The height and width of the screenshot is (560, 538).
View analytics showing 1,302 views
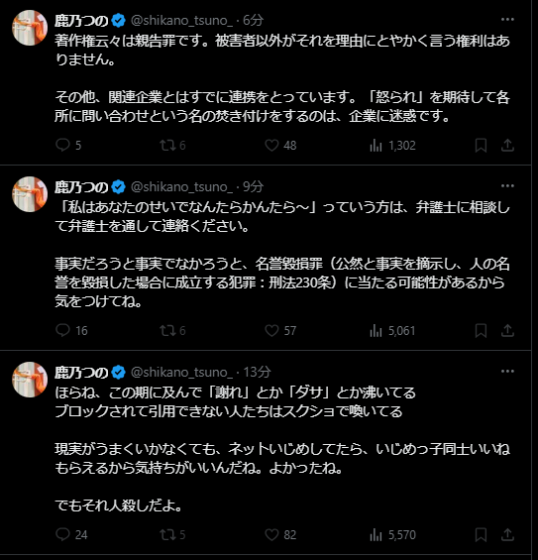pos(376,146)
